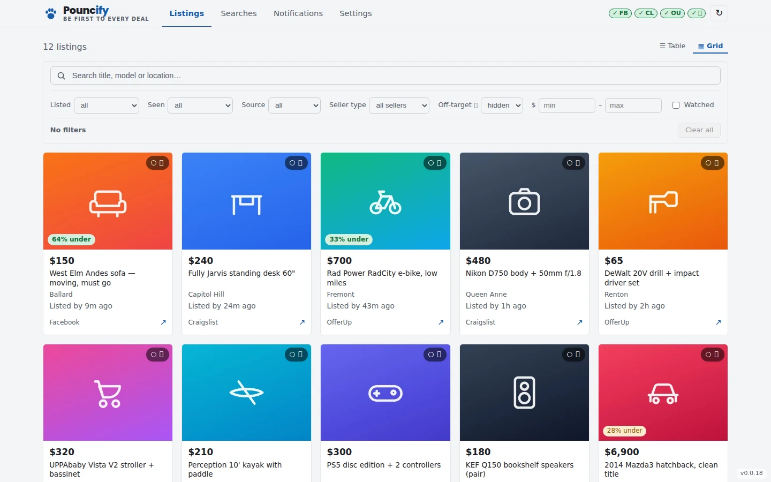Image resolution: width=771 pixels, height=482 pixels.
Task: Click the search title, model or location field
Action: (x=385, y=76)
